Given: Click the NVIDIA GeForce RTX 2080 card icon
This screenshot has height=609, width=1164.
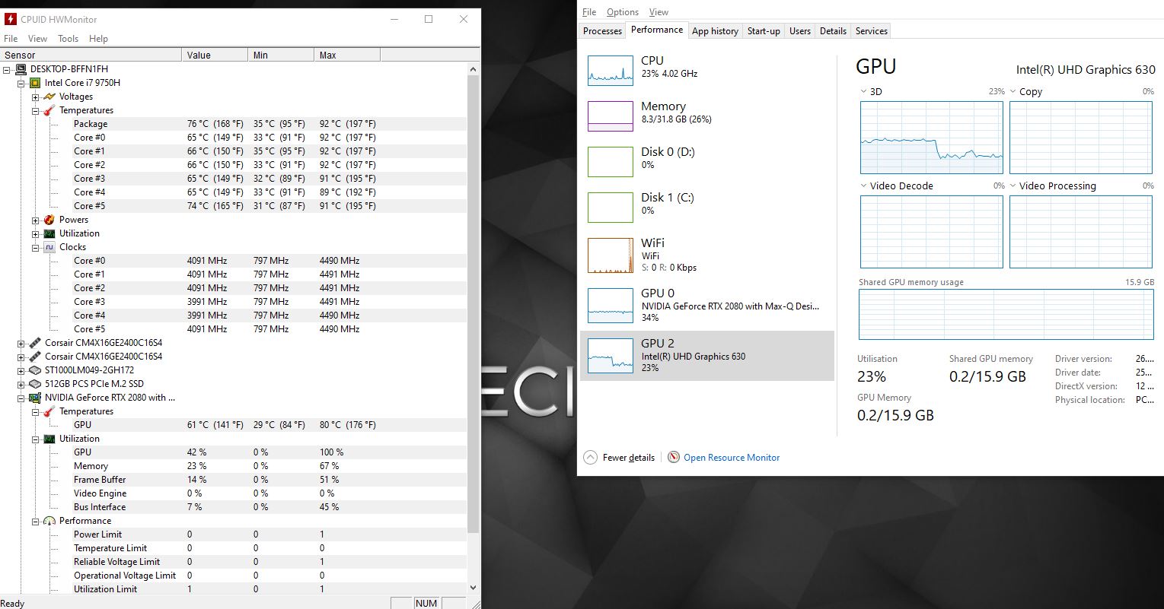Looking at the screenshot, I should tap(35, 398).
